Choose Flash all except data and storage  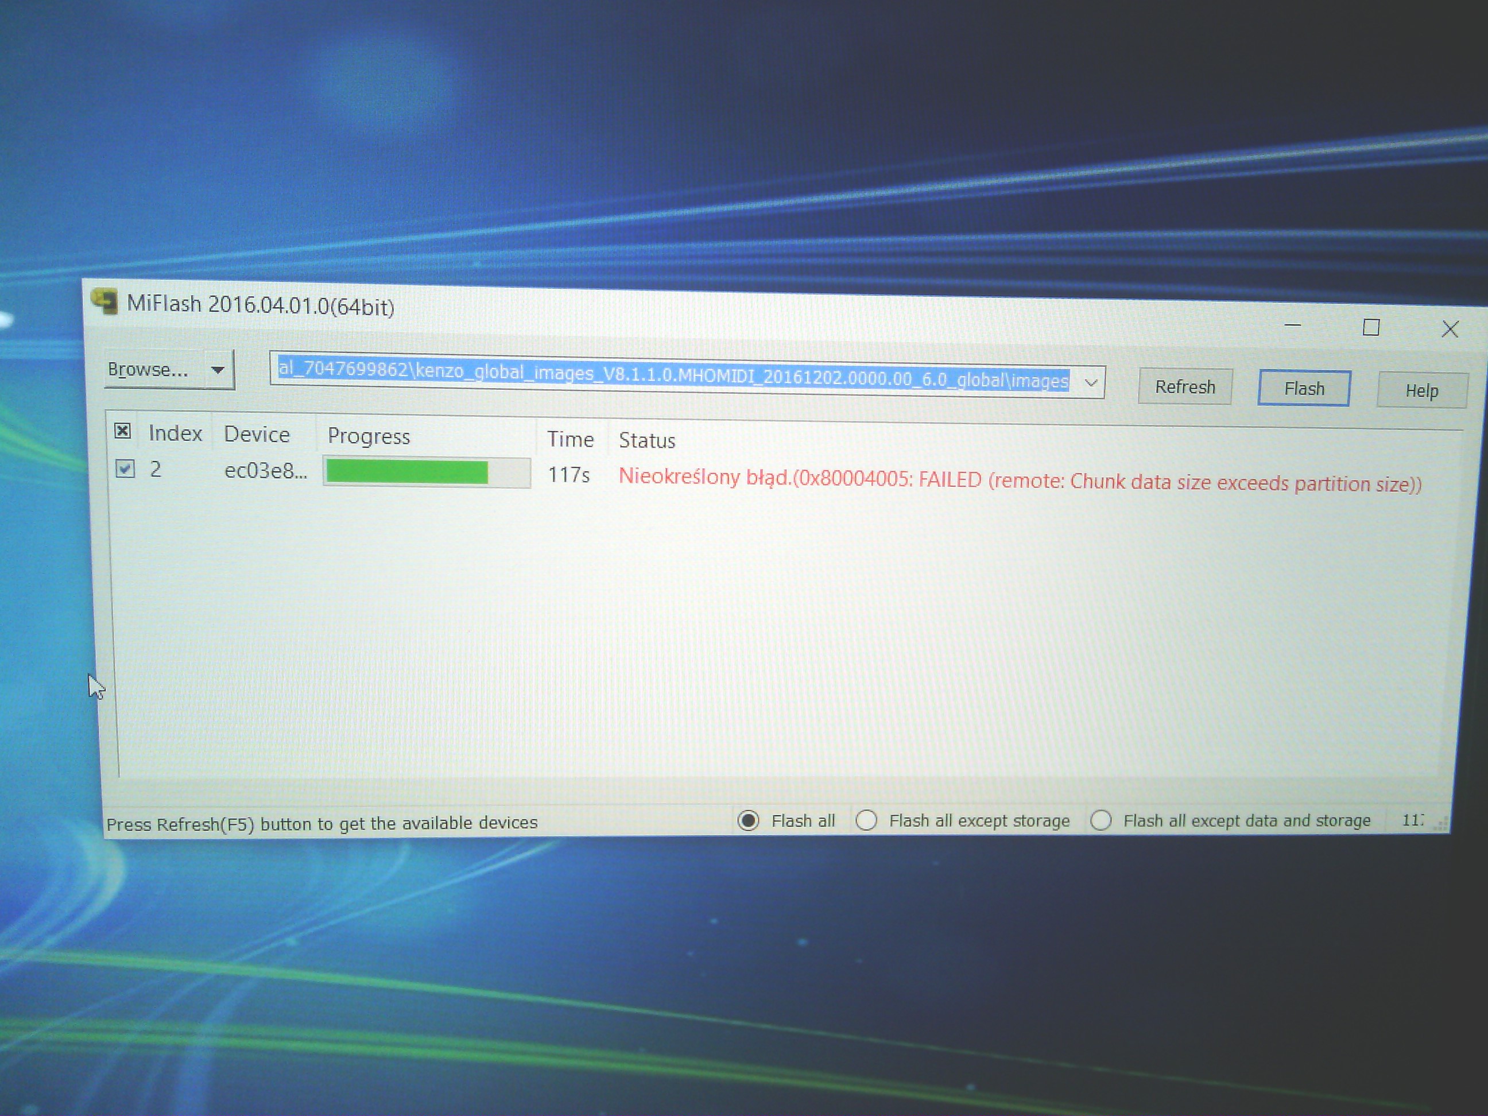(x=1100, y=821)
